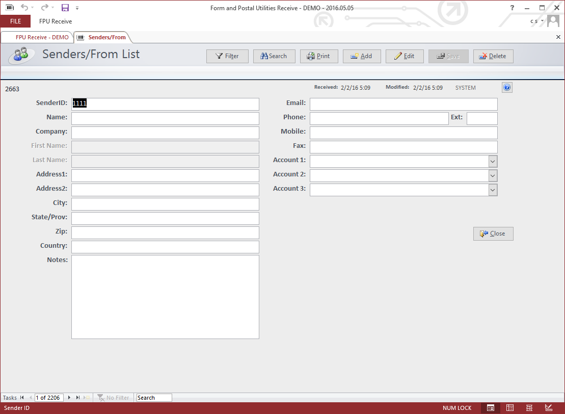Screen dimensions: 565x414
Task: Switch to Design View in status bar
Action: pyautogui.click(x=549, y=408)
